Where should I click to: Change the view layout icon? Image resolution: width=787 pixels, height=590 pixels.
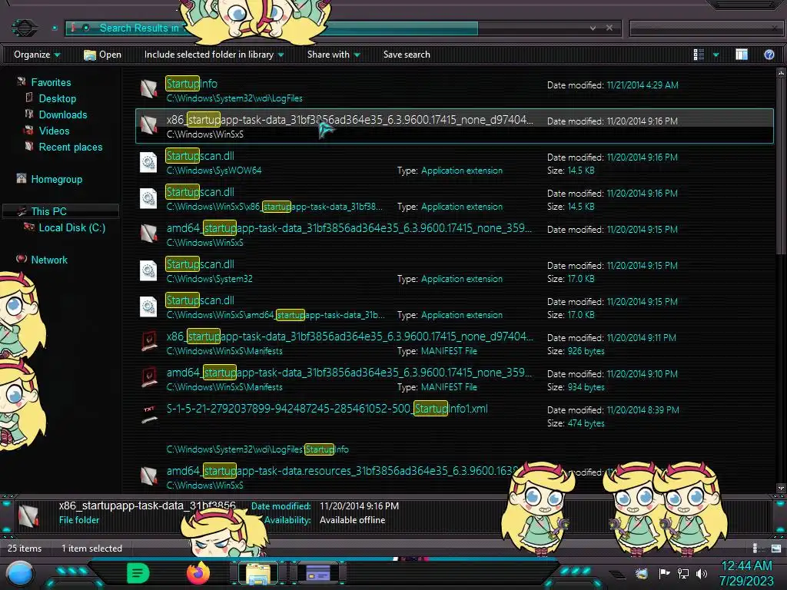click(699, 55)
